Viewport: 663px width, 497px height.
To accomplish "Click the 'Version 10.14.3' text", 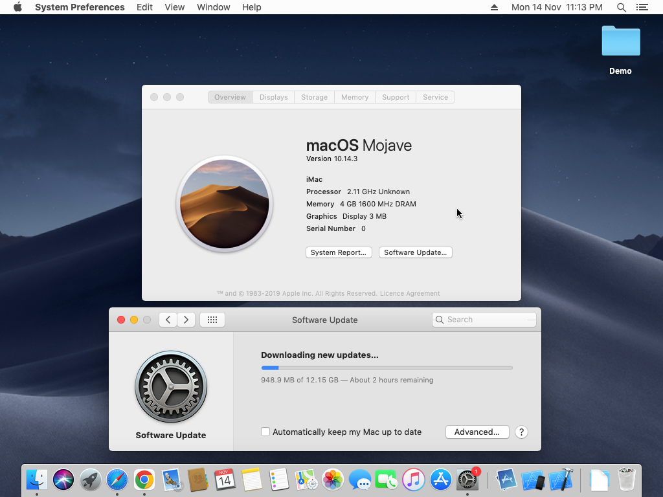I will [x=331, y=159].
